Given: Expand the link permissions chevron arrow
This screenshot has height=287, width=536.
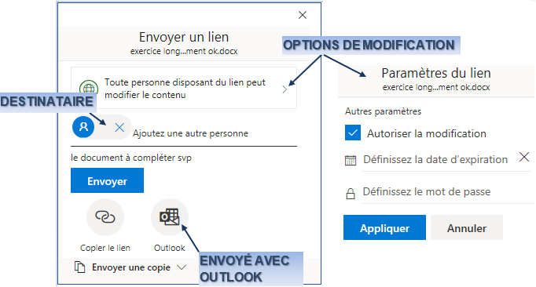Looking at the screenshot, I should [285, 89].
